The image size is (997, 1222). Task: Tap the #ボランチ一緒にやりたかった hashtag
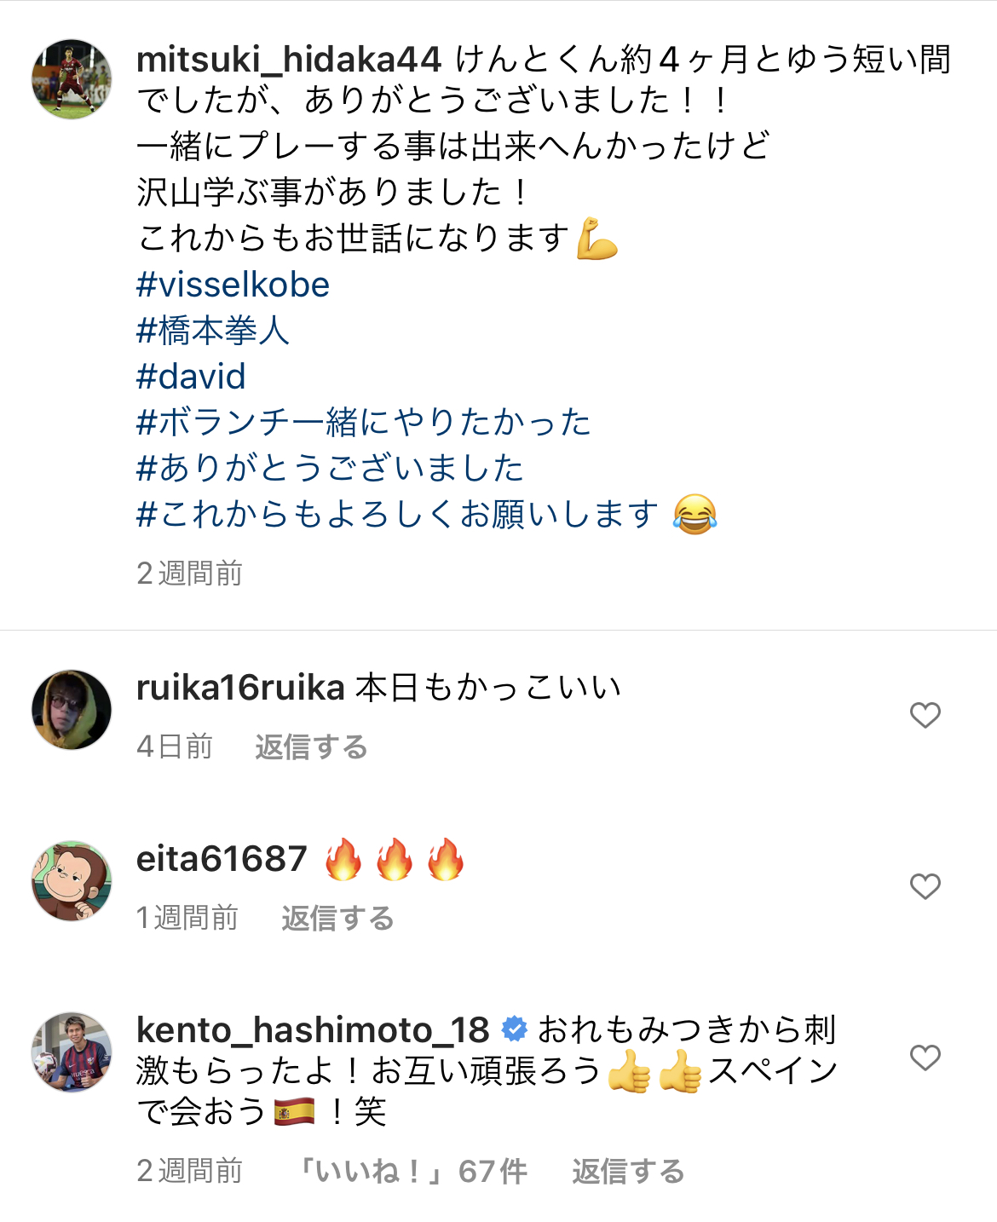tap(363, 423)
